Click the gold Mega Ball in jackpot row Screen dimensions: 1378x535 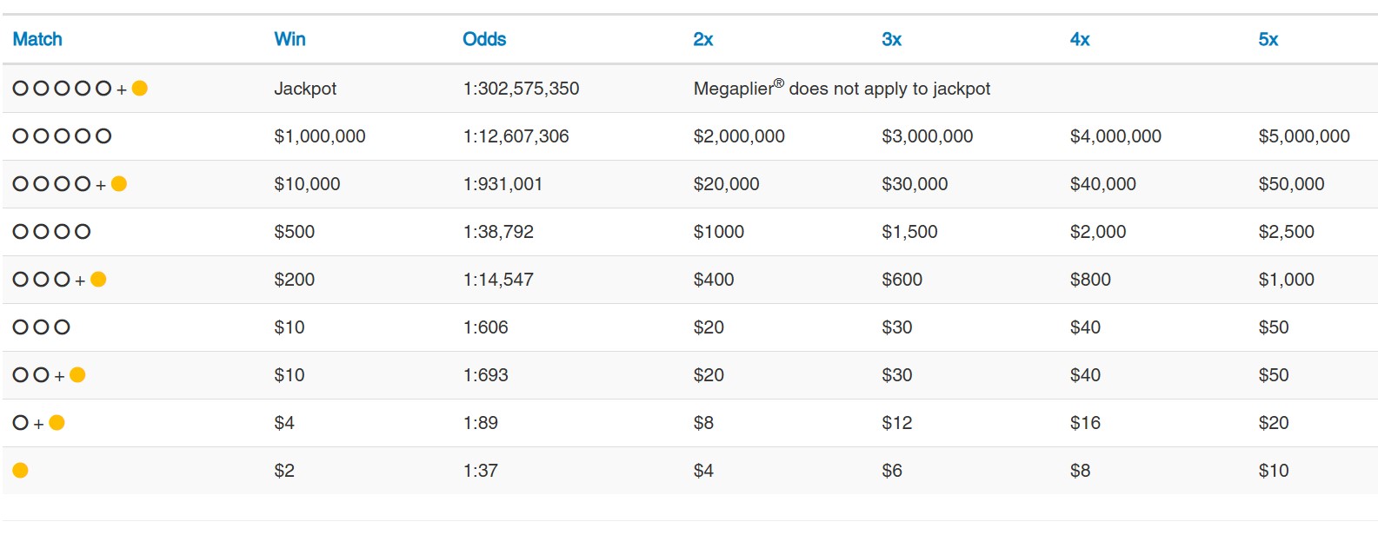pyautogui.click(x=139, y=88)
